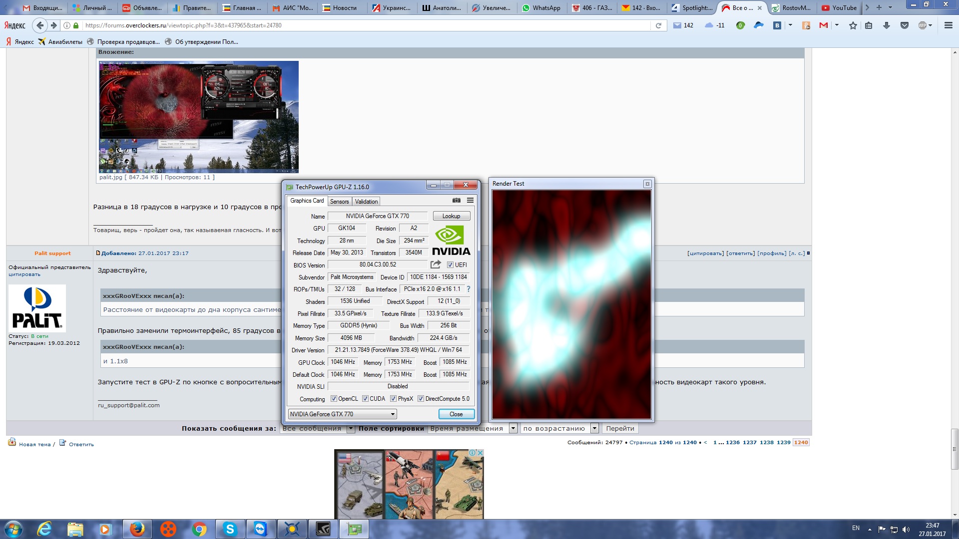The height and width of the screenshot is (539, 959).
Task: Click the NVIDIA logo in GPU-Z
Action: coord(451,241)
